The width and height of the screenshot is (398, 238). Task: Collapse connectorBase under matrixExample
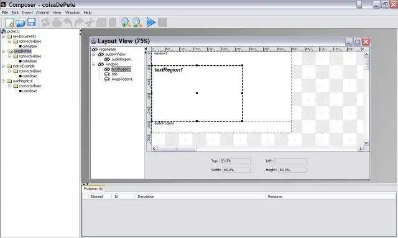click(9, 71)
